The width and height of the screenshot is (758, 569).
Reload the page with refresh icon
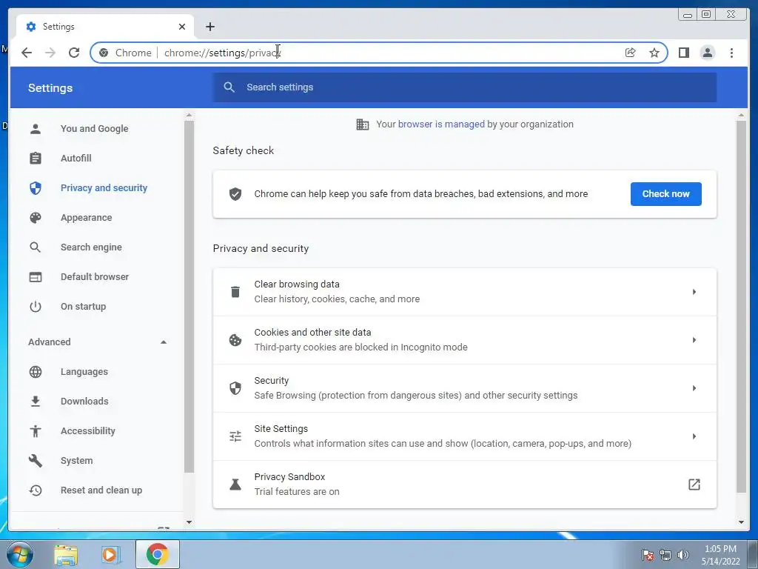(x=74, y=53)
